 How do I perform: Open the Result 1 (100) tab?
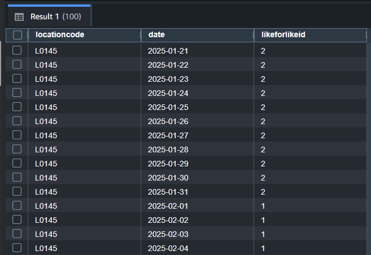point(49,16)
